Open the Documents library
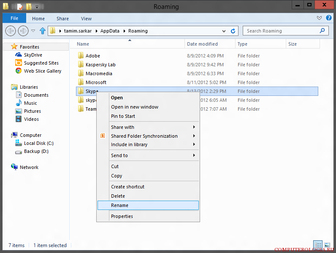 [x=36, y=95]
